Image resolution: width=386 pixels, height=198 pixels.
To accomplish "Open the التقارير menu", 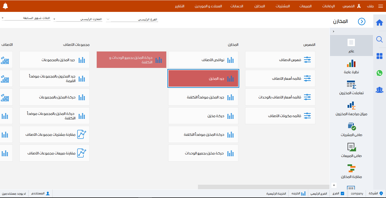I will pos(180,6).
